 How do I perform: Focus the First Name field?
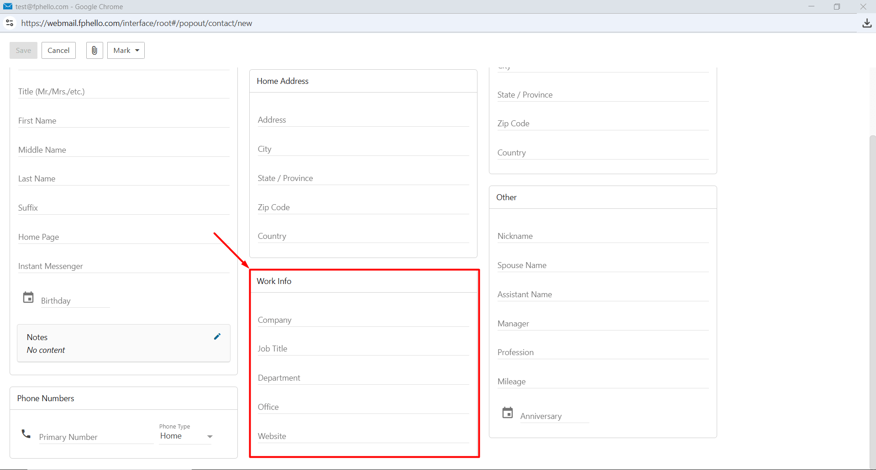(x=124, y=121)
